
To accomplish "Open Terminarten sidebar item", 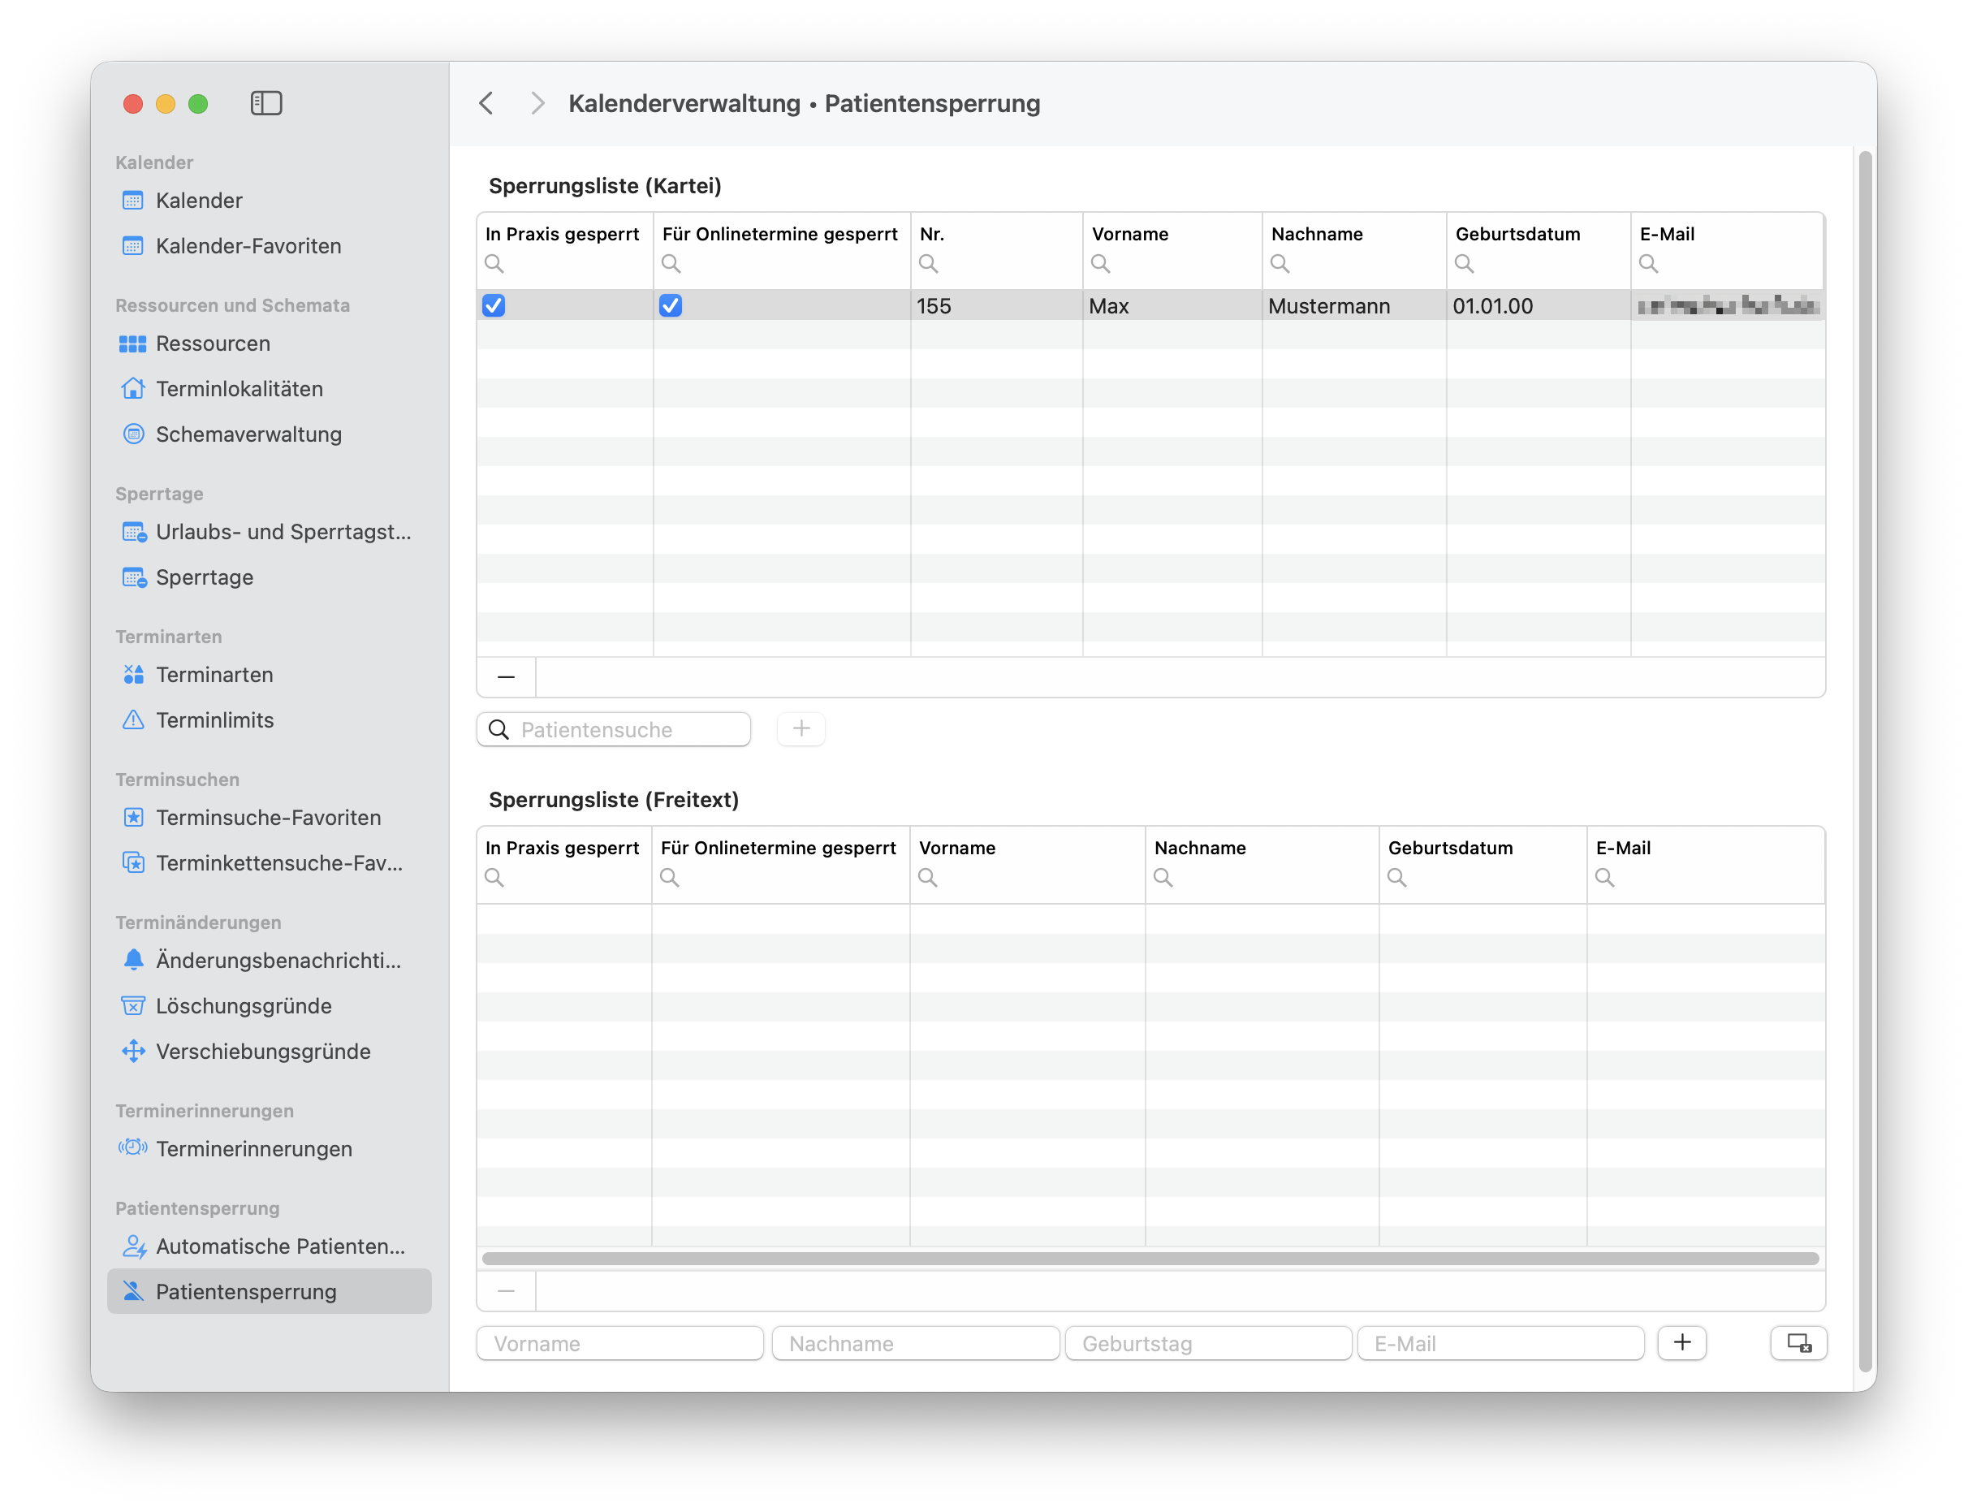I will [269, 674].
